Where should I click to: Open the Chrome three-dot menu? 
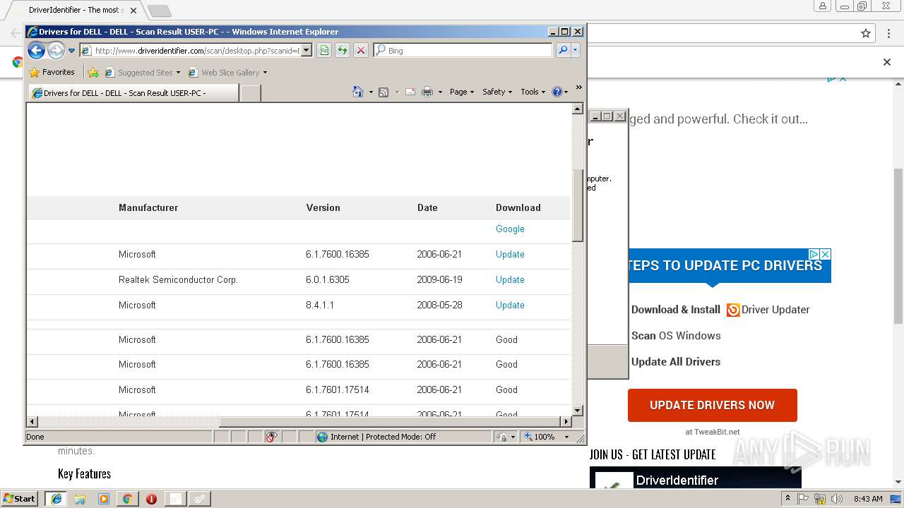point(888,33)
